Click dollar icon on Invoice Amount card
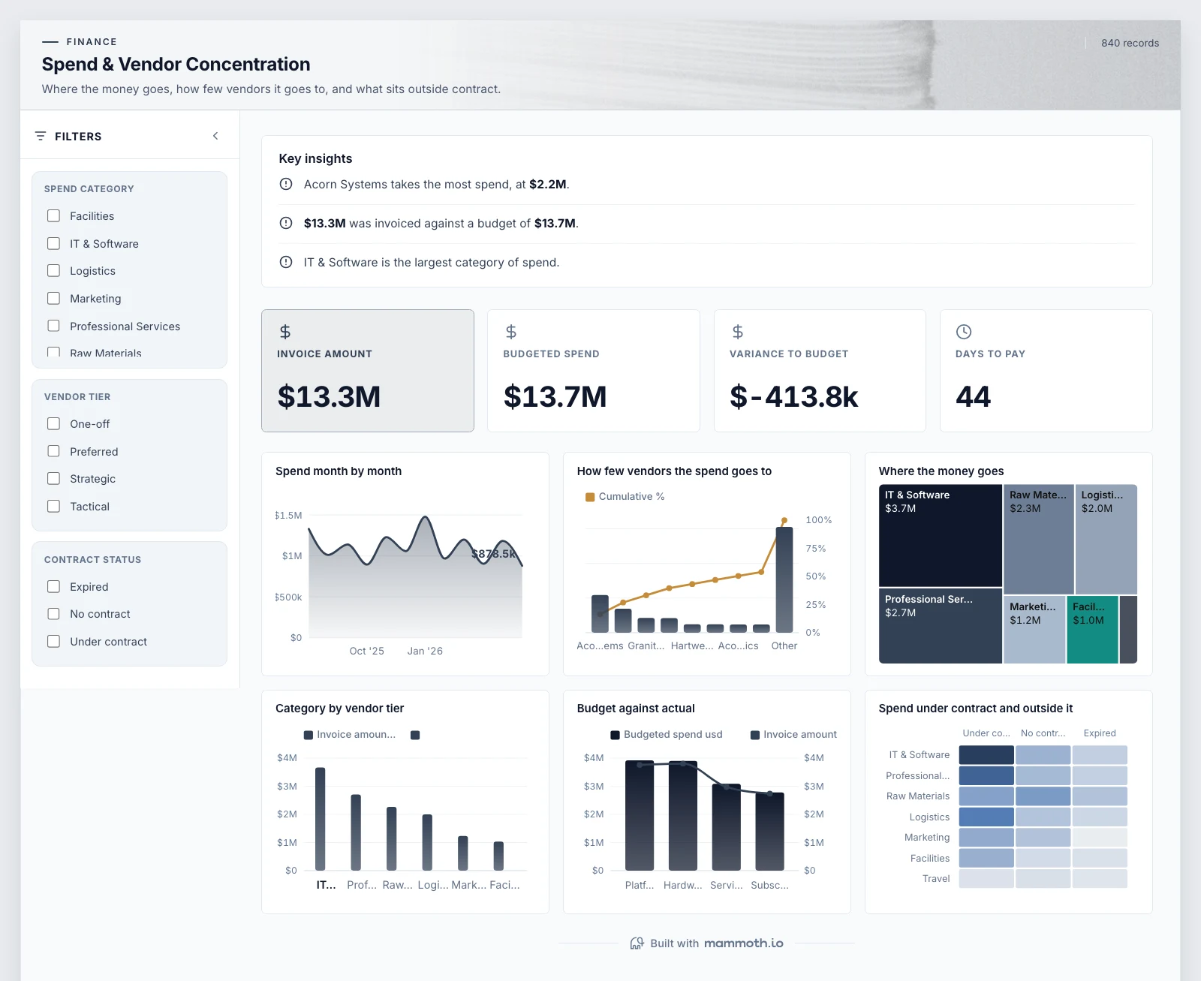The width and height of the screenshot is (1201, 981). coord(285,332)
